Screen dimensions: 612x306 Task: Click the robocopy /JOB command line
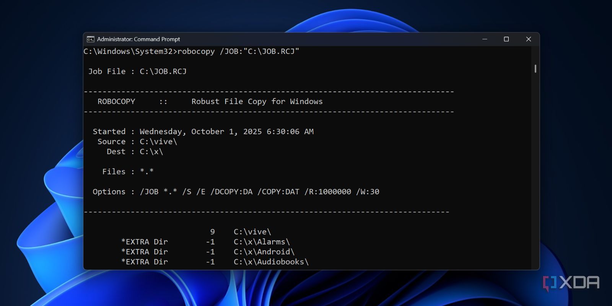[x=191, y=51]
